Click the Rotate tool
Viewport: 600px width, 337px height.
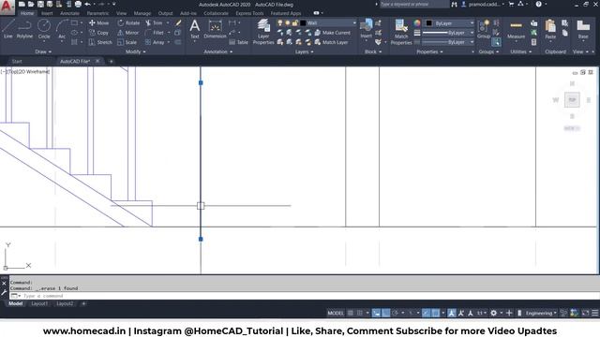(128, 22)
